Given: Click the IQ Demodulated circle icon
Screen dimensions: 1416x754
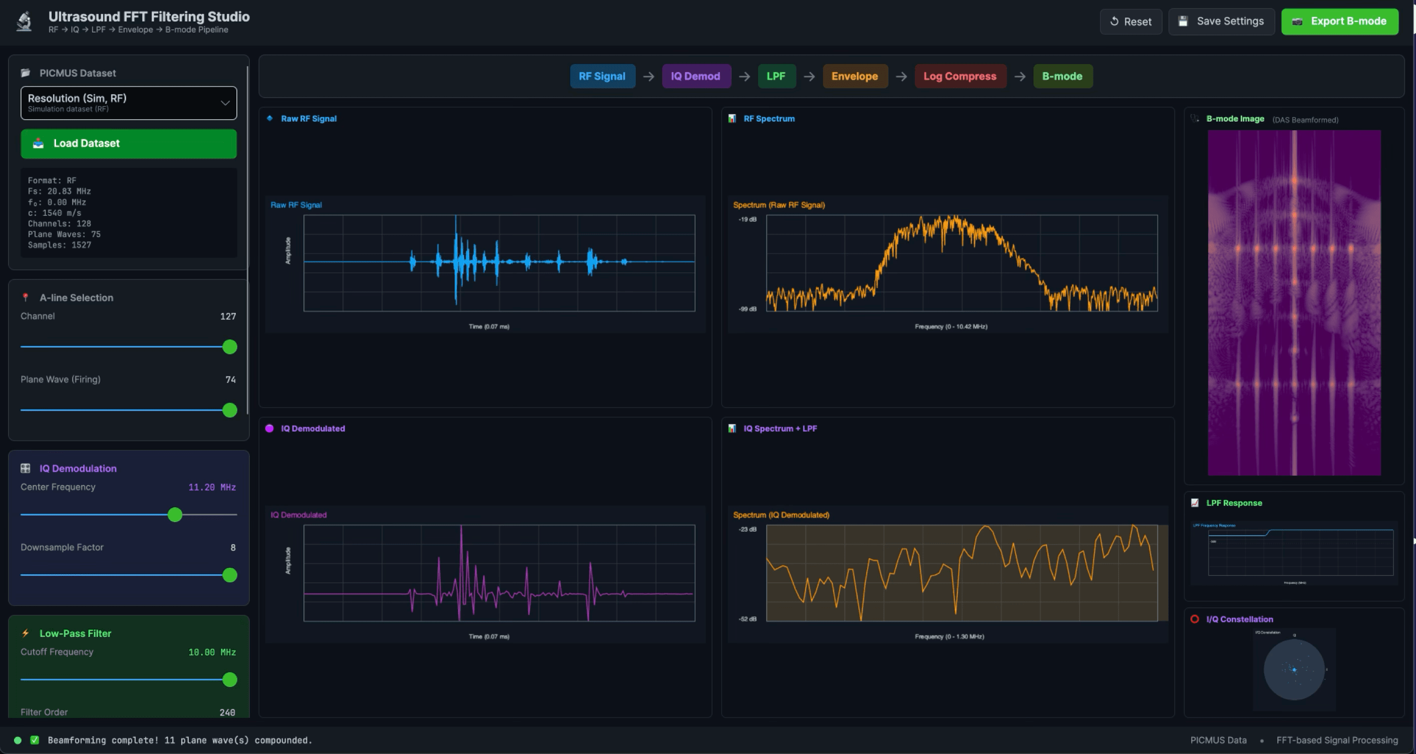Looking at the screenshot, I should [x=269, y=428].
